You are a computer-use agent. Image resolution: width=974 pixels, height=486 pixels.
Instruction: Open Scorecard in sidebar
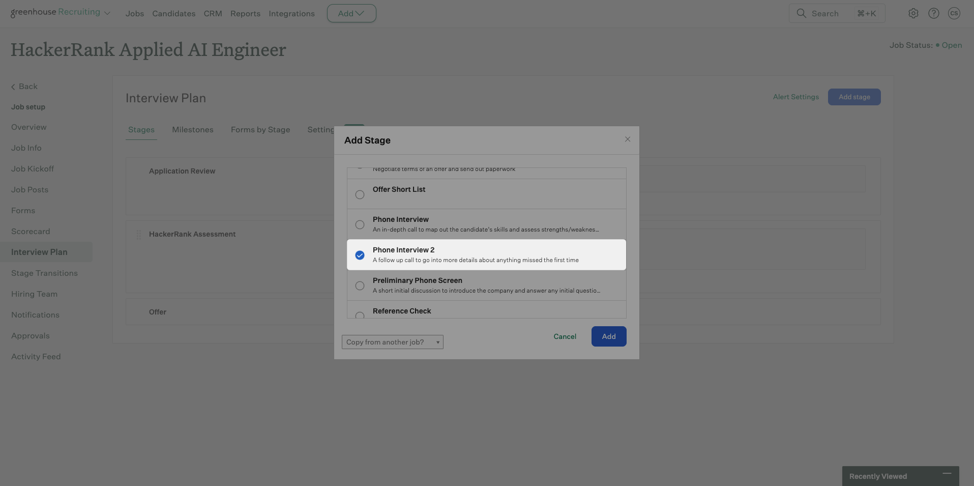click(x=31, y=232)
